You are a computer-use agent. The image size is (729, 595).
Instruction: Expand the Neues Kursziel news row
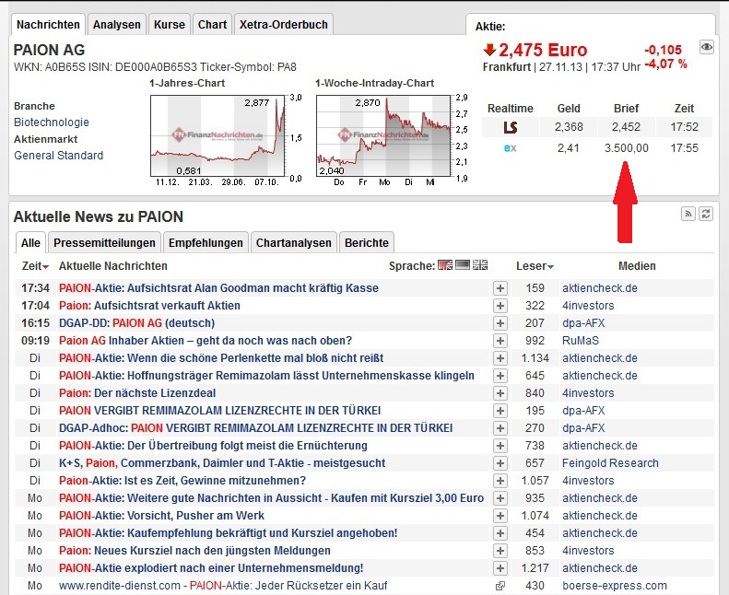(500, 551)
